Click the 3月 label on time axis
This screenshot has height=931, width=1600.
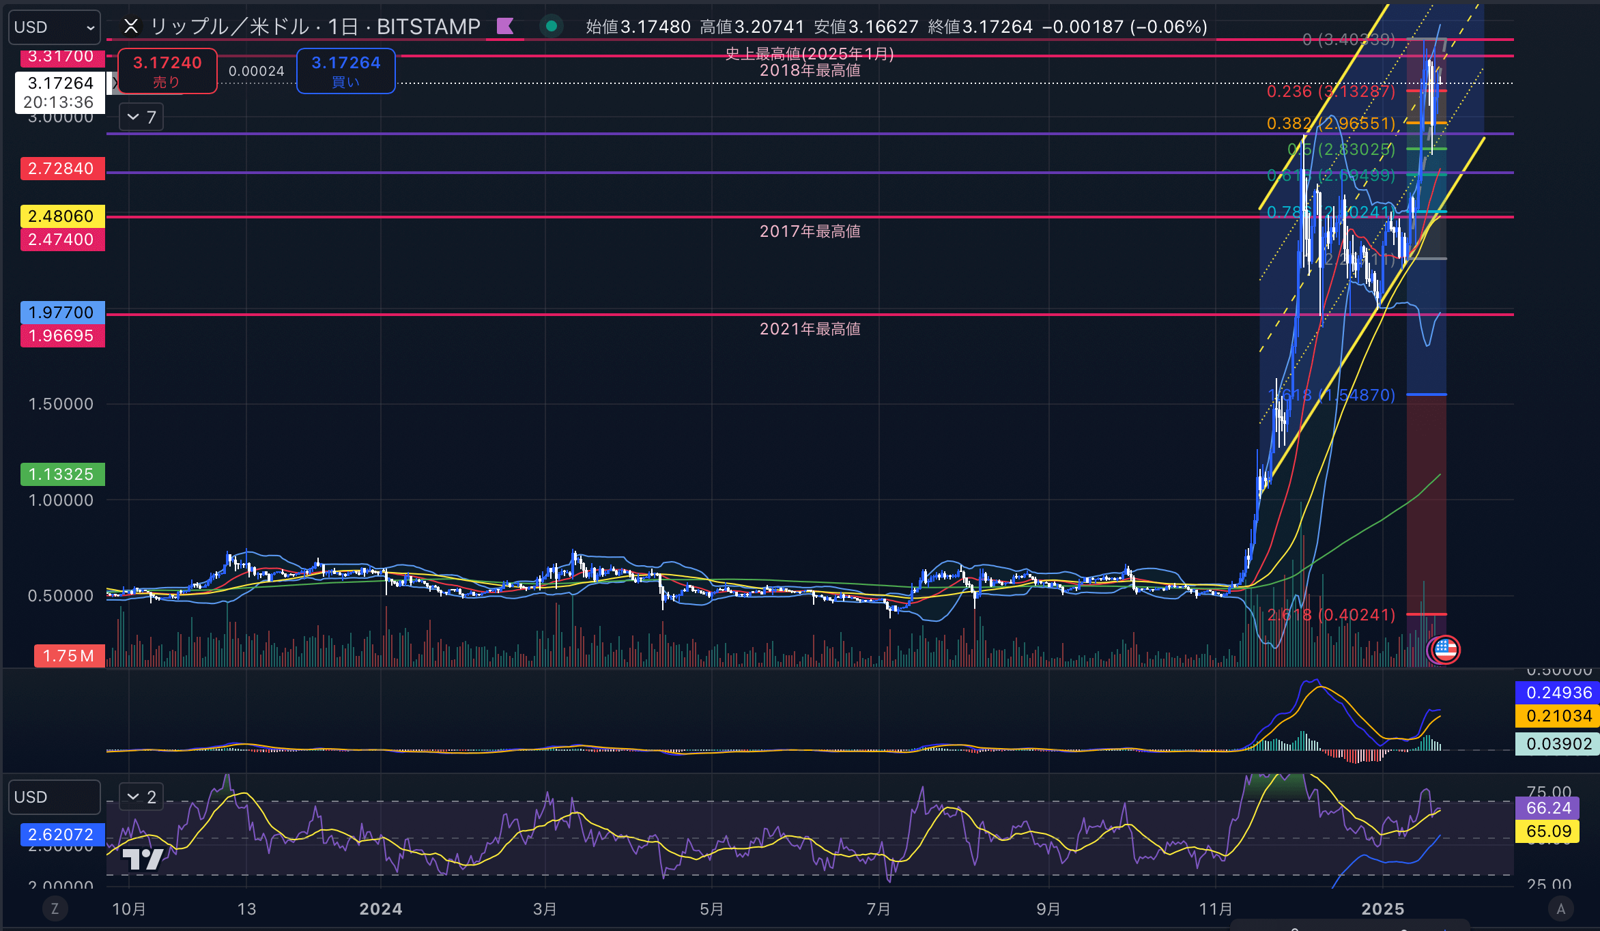click(x=545, y=909)
